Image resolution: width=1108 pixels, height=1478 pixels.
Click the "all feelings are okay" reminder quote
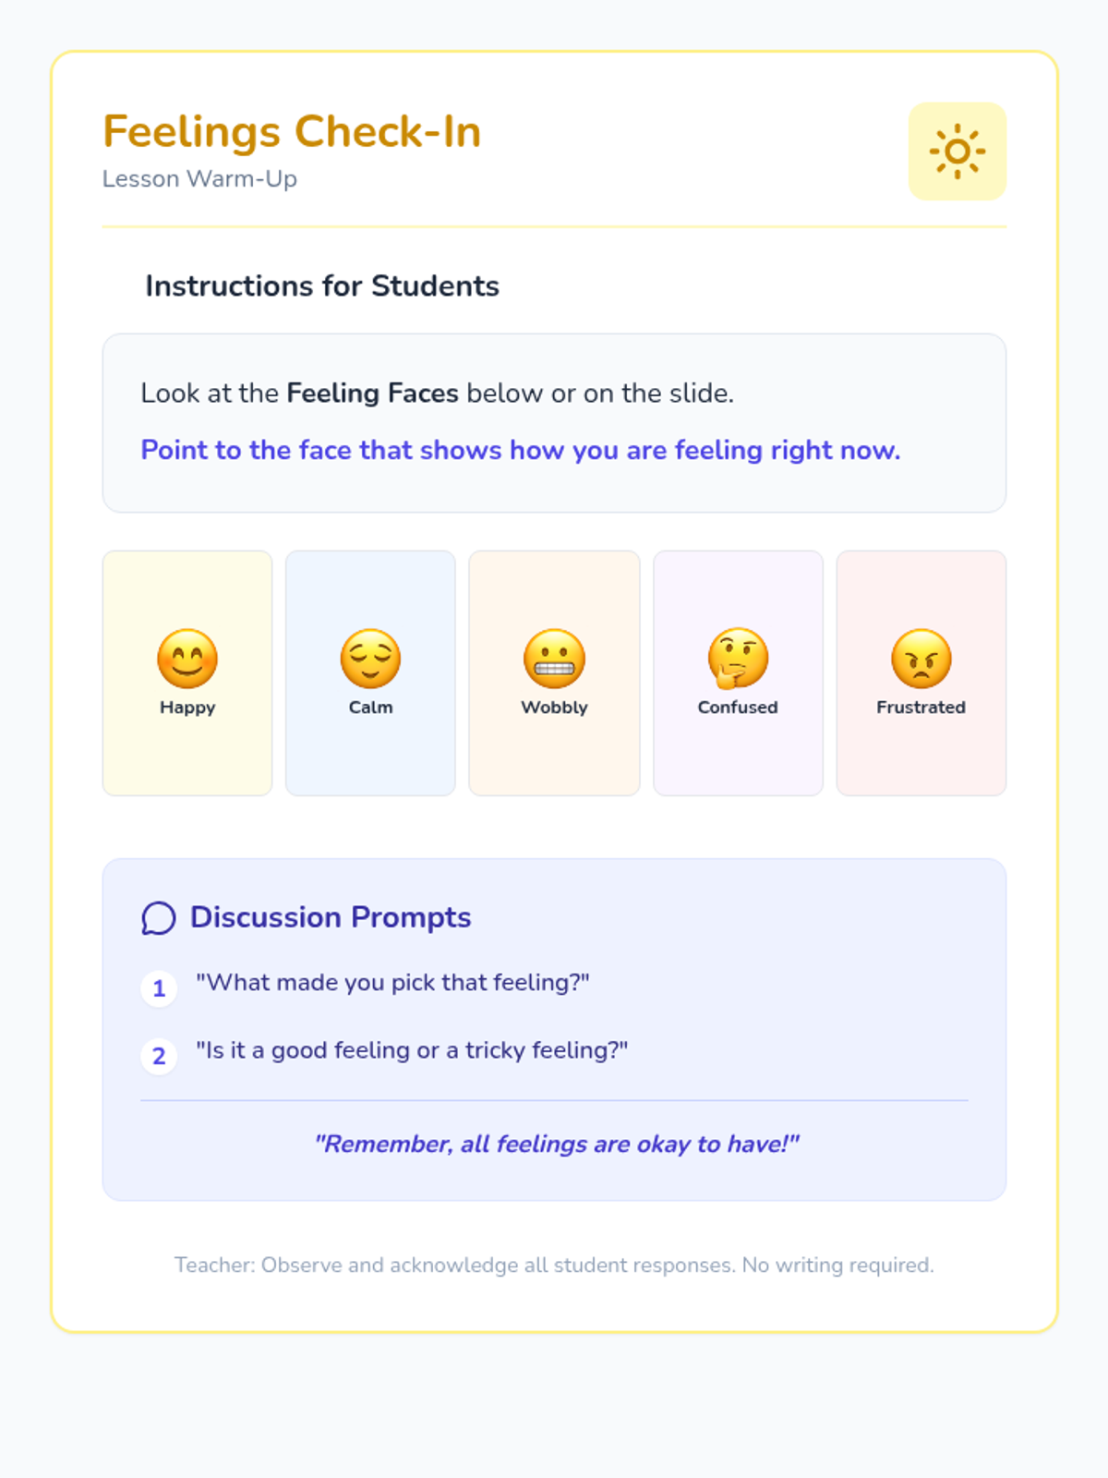(556, 1145)
